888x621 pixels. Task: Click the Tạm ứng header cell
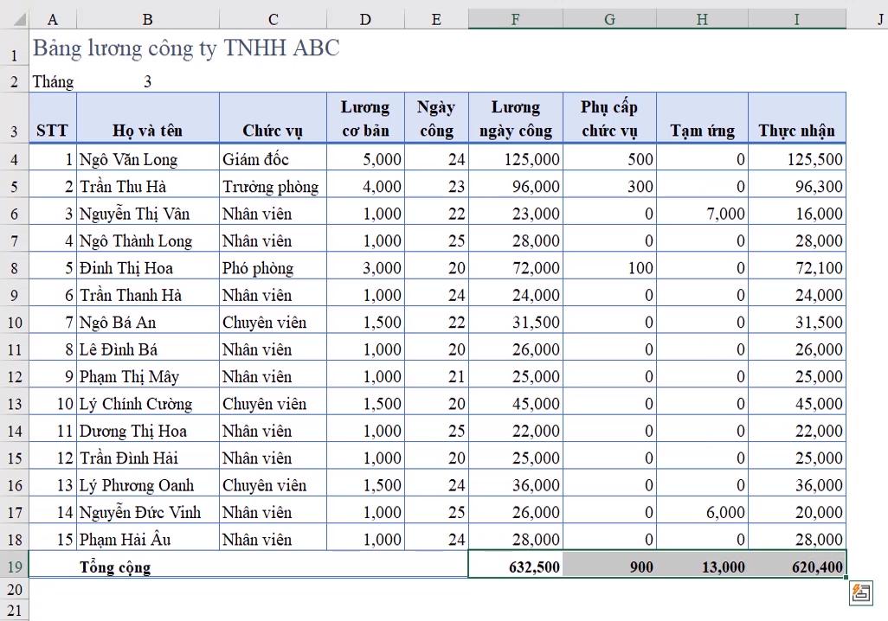pos(702,131)
